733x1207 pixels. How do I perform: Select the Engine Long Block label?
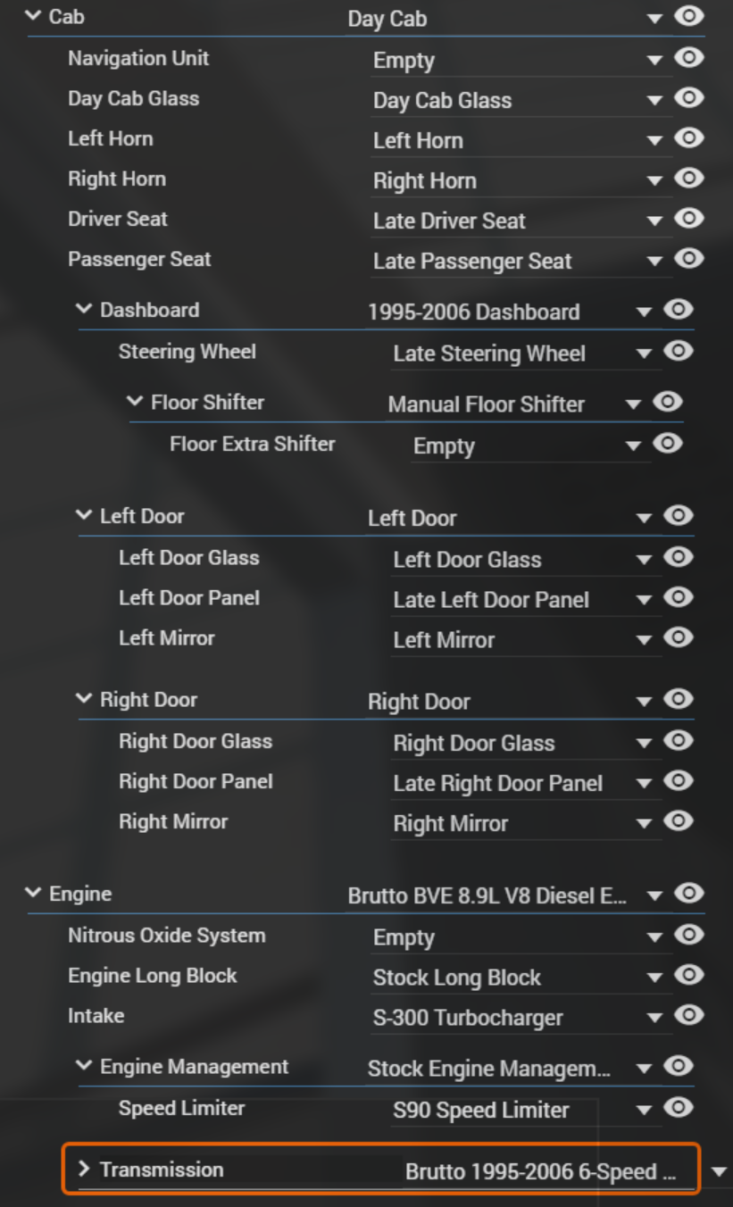[153, 976]
